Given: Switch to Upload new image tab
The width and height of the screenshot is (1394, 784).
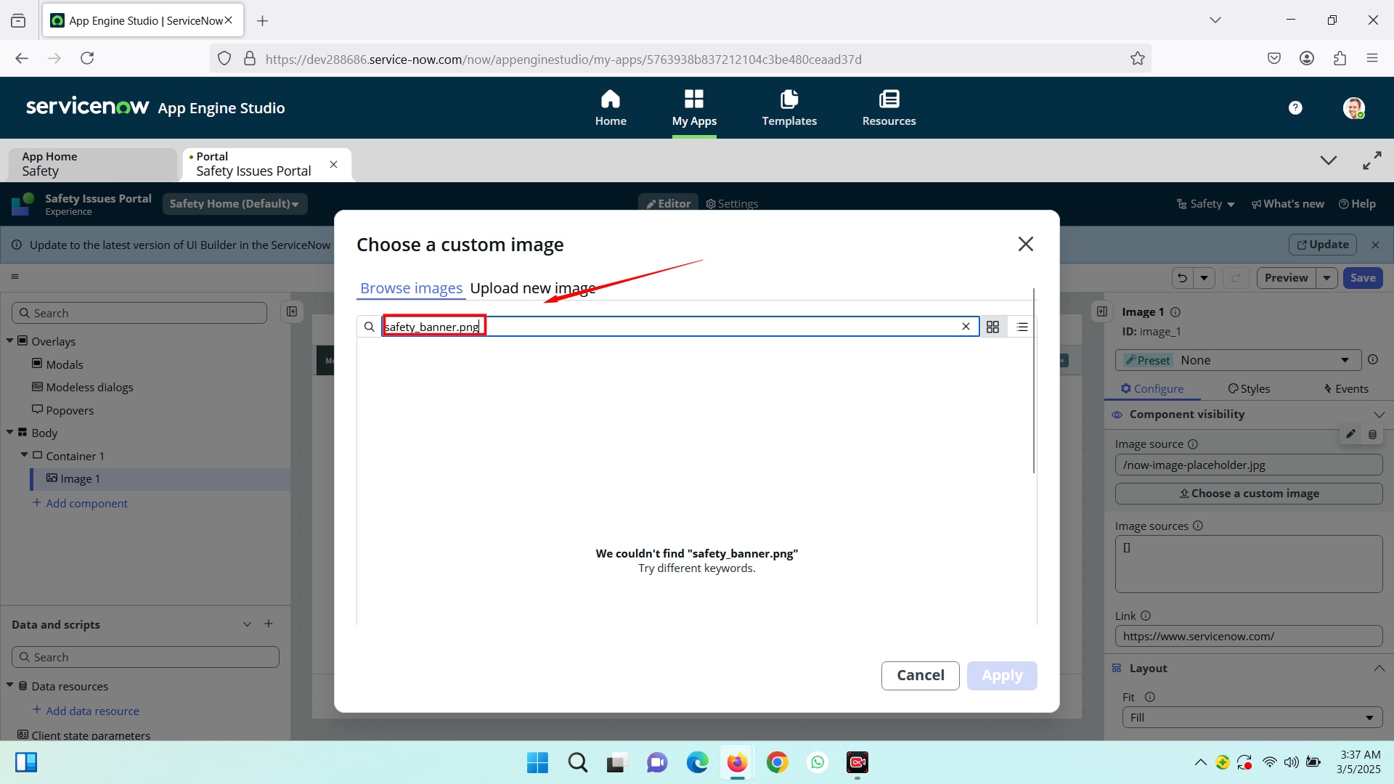Looking at the screenshot, I should [532, 288].
